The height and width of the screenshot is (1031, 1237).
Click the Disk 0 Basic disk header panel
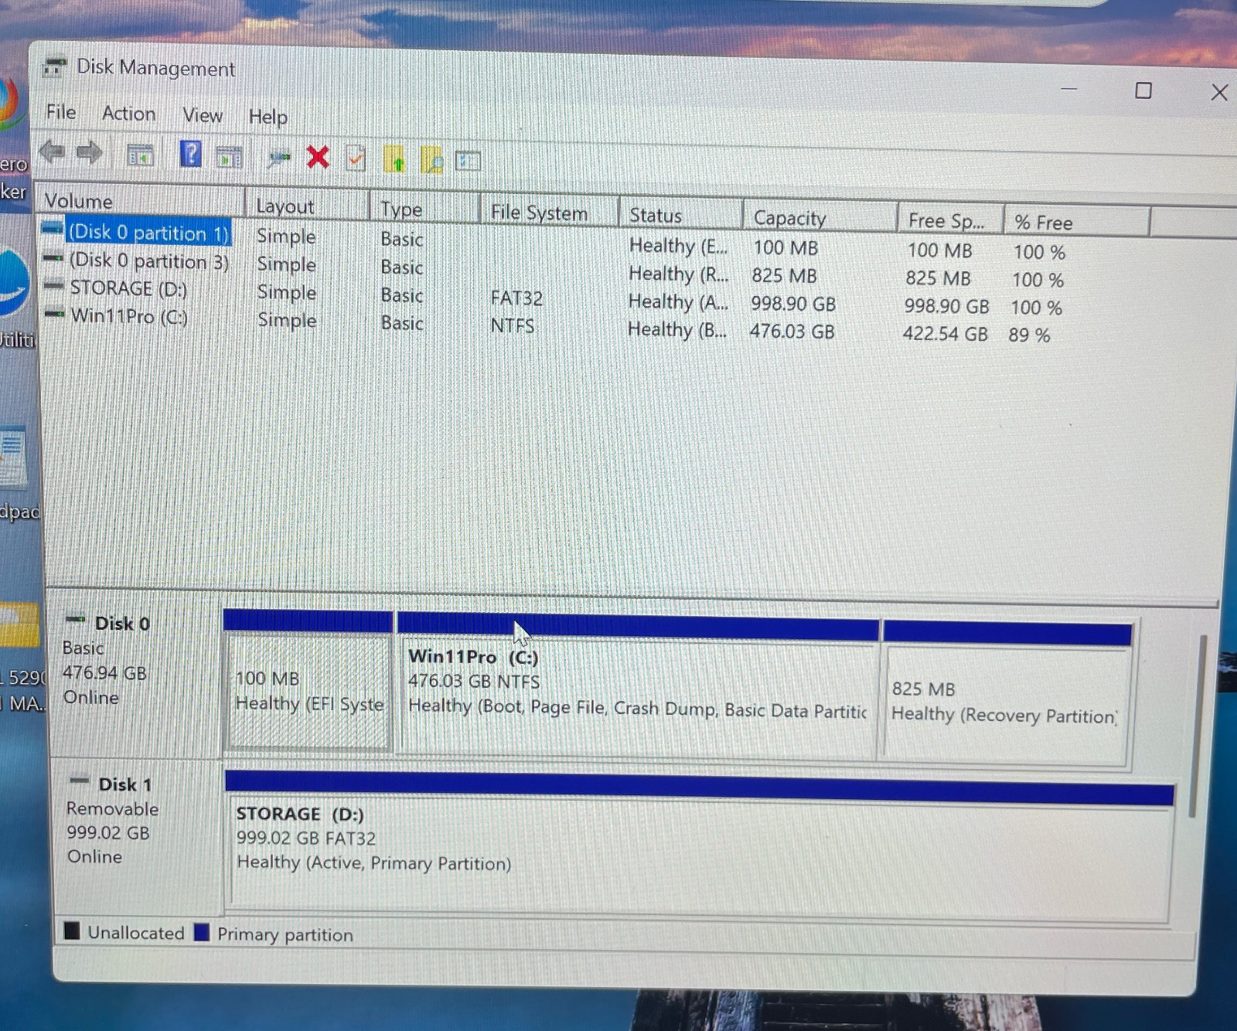tap(136, 673)
